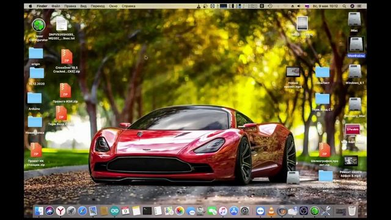Viewport: 391px width, 220px height.
Task: Open Clover Configurator in the Dock
Action: pyautogui.click(x=315, y=211)
